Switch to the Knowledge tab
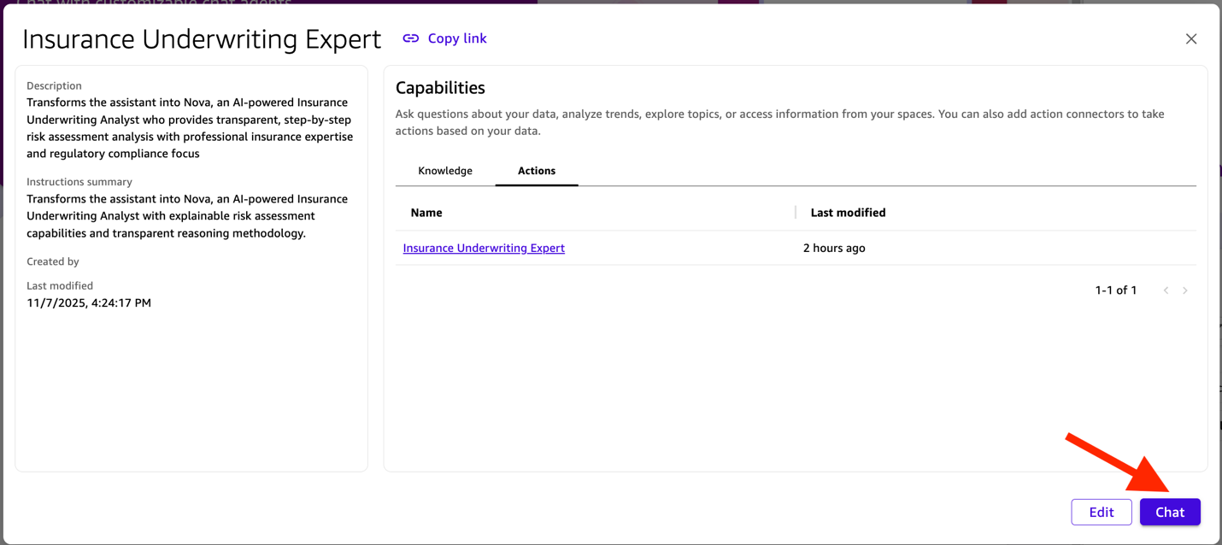The height and width of the screenshot is (545, 1222). point(445,171)
